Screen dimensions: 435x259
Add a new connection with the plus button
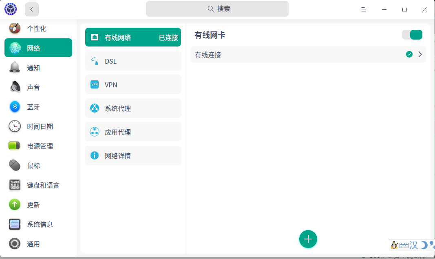tap(308, 239)
